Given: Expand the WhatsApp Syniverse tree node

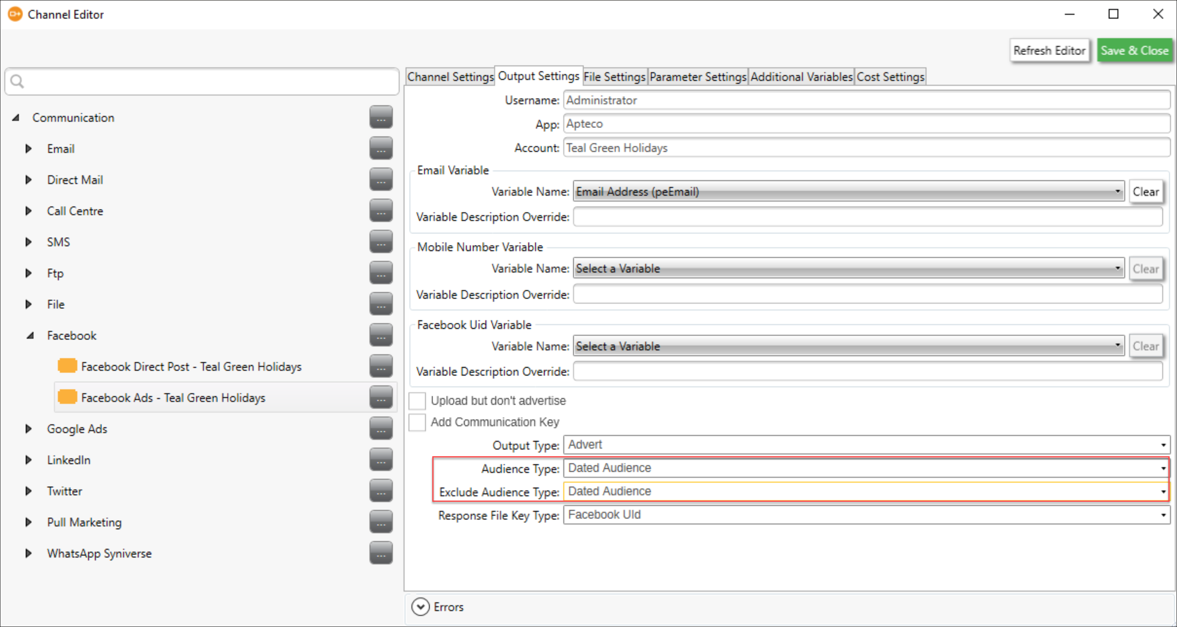Looking at the screenshot, I should pos(28,553).
